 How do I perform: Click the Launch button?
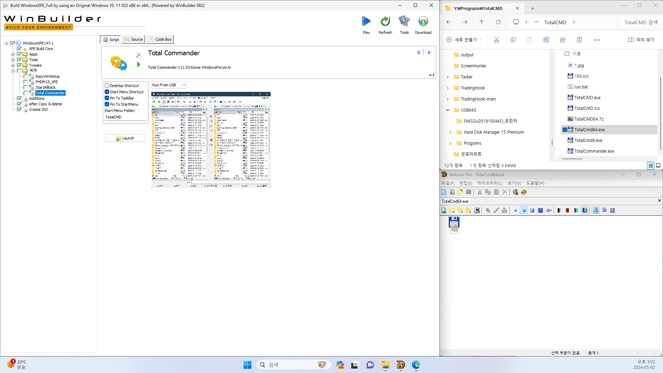tap(125, 138)
